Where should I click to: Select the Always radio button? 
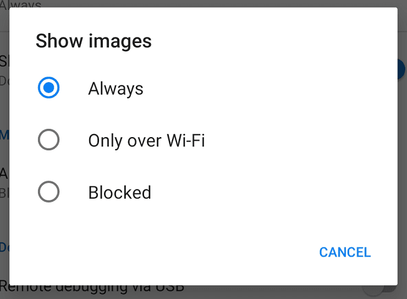pos(48,88)
